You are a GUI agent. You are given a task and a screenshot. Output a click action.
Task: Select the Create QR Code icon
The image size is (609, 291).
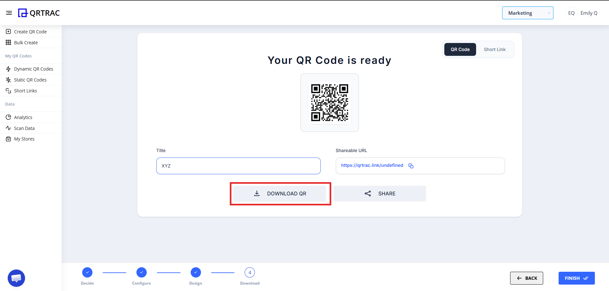coord(8,31)
